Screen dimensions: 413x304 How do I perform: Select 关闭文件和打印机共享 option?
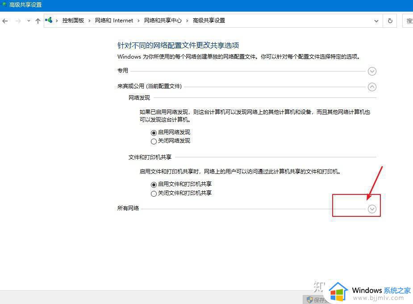154,194
